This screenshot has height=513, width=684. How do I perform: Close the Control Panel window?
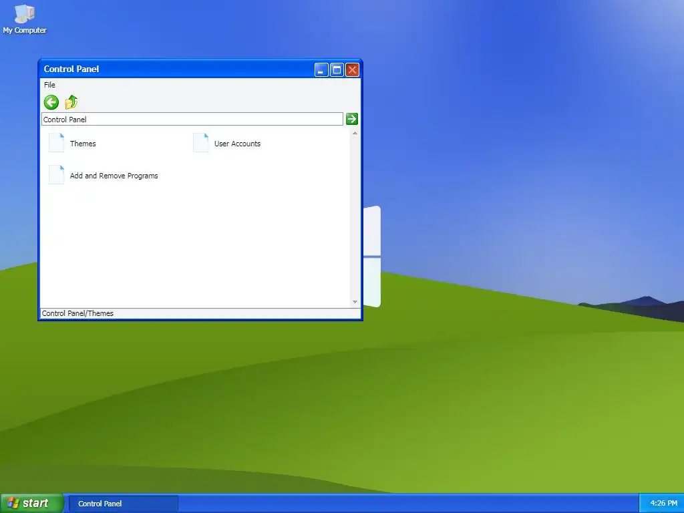click(352, 69)
